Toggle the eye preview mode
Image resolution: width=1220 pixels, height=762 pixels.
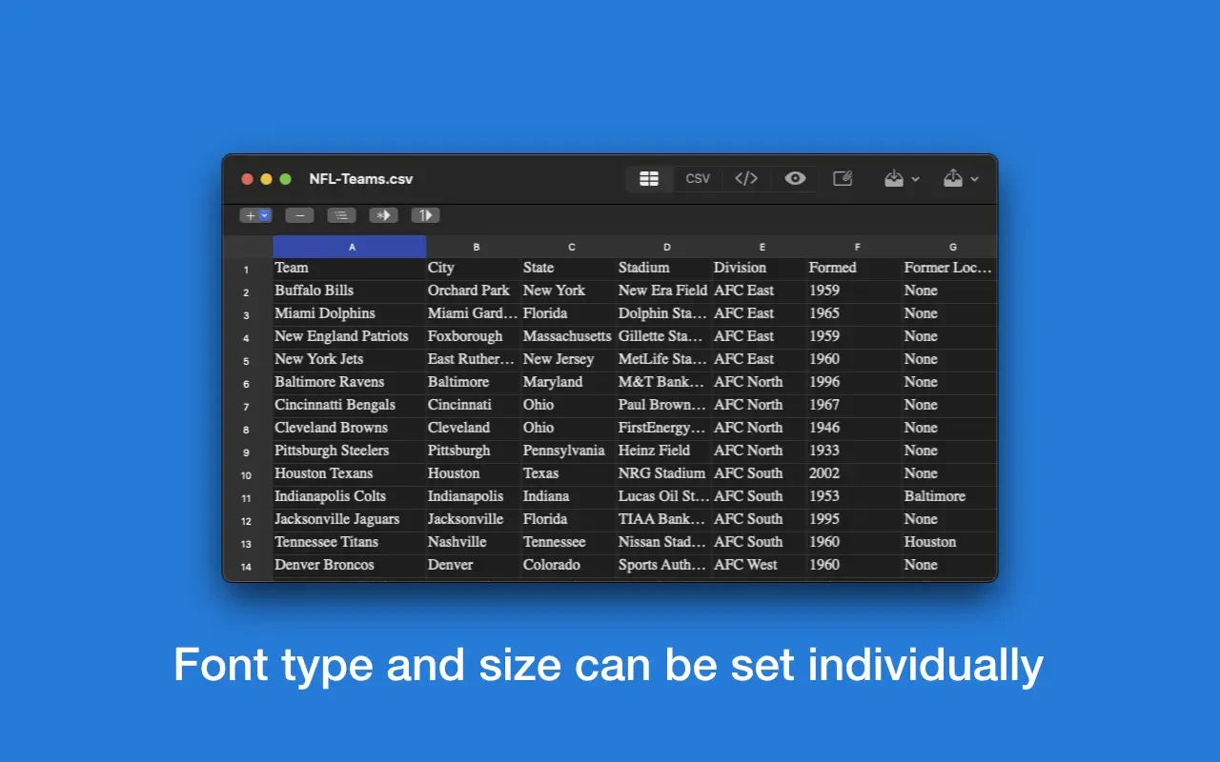point(795,179)
